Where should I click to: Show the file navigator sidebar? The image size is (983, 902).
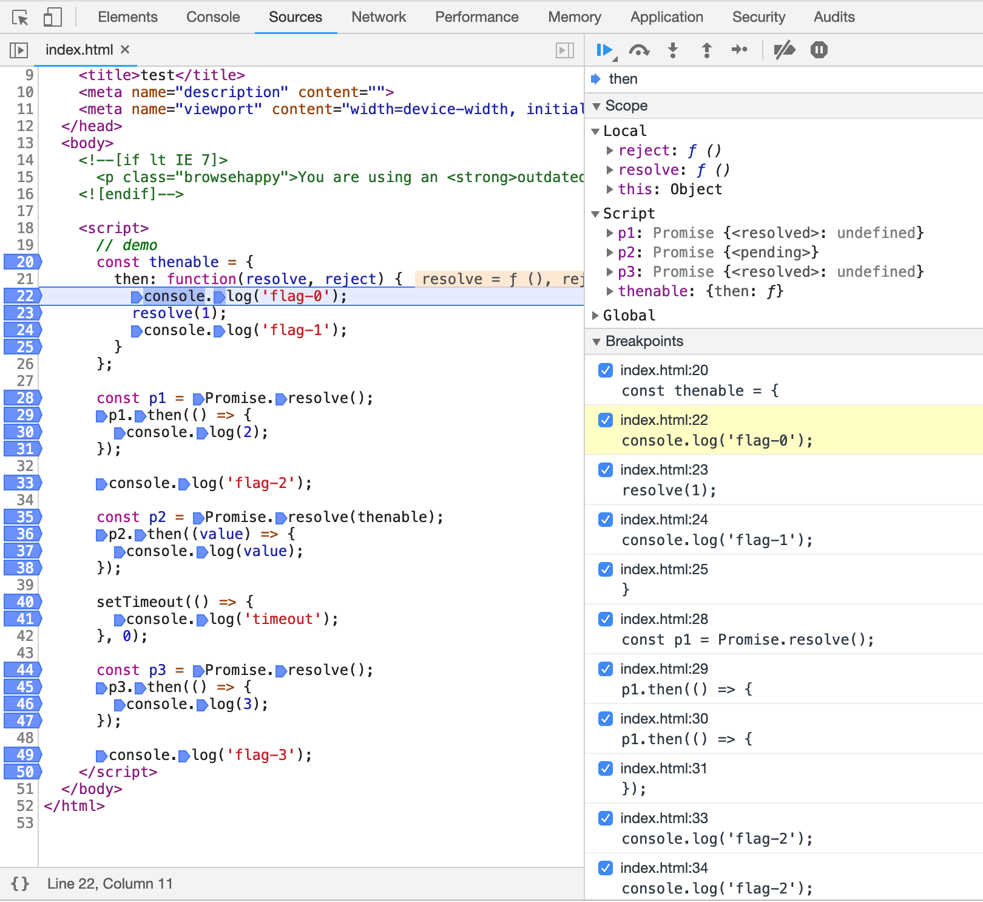19,50
